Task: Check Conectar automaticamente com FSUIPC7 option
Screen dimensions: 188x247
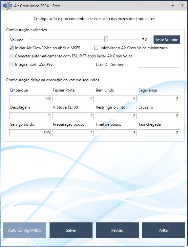Action: [x=11, y=56]
